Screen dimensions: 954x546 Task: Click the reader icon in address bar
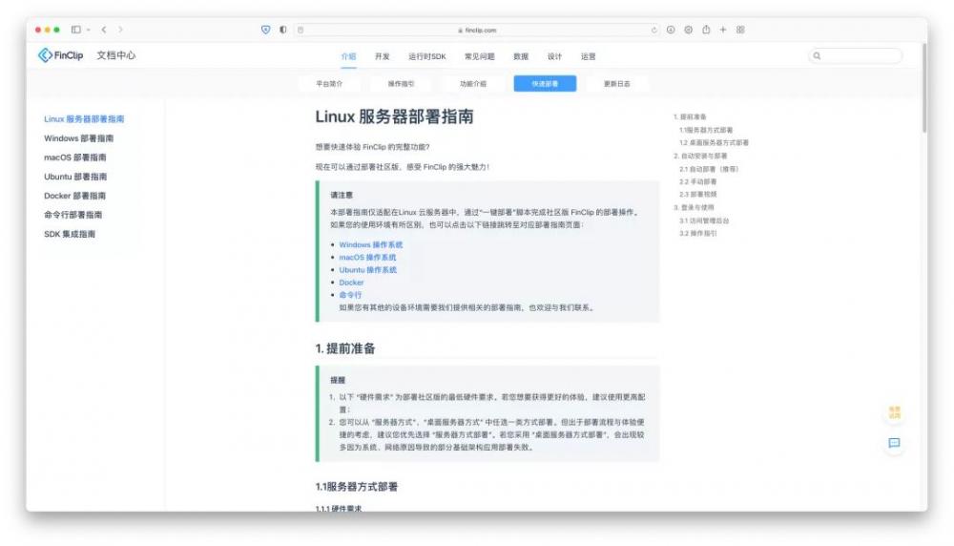pos(301,30)
